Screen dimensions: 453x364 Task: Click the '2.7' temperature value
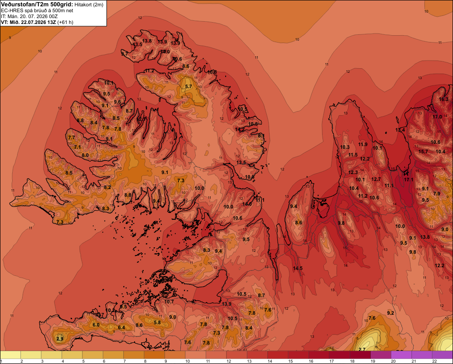pyautogui.click(x=362, y=349)
